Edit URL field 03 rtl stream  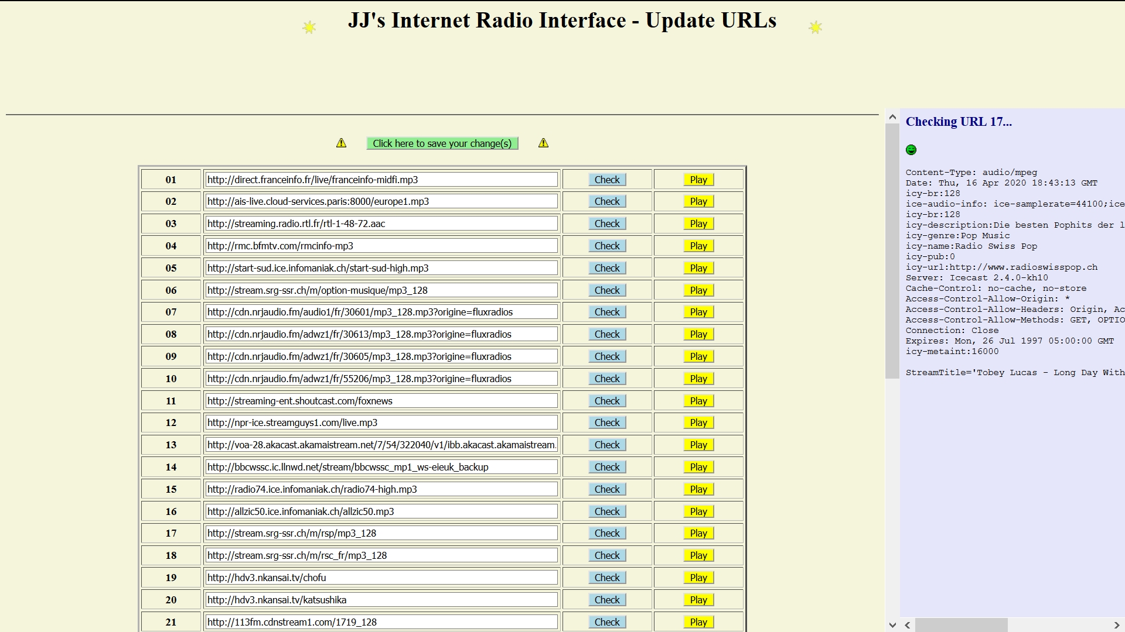pos(381,224)
